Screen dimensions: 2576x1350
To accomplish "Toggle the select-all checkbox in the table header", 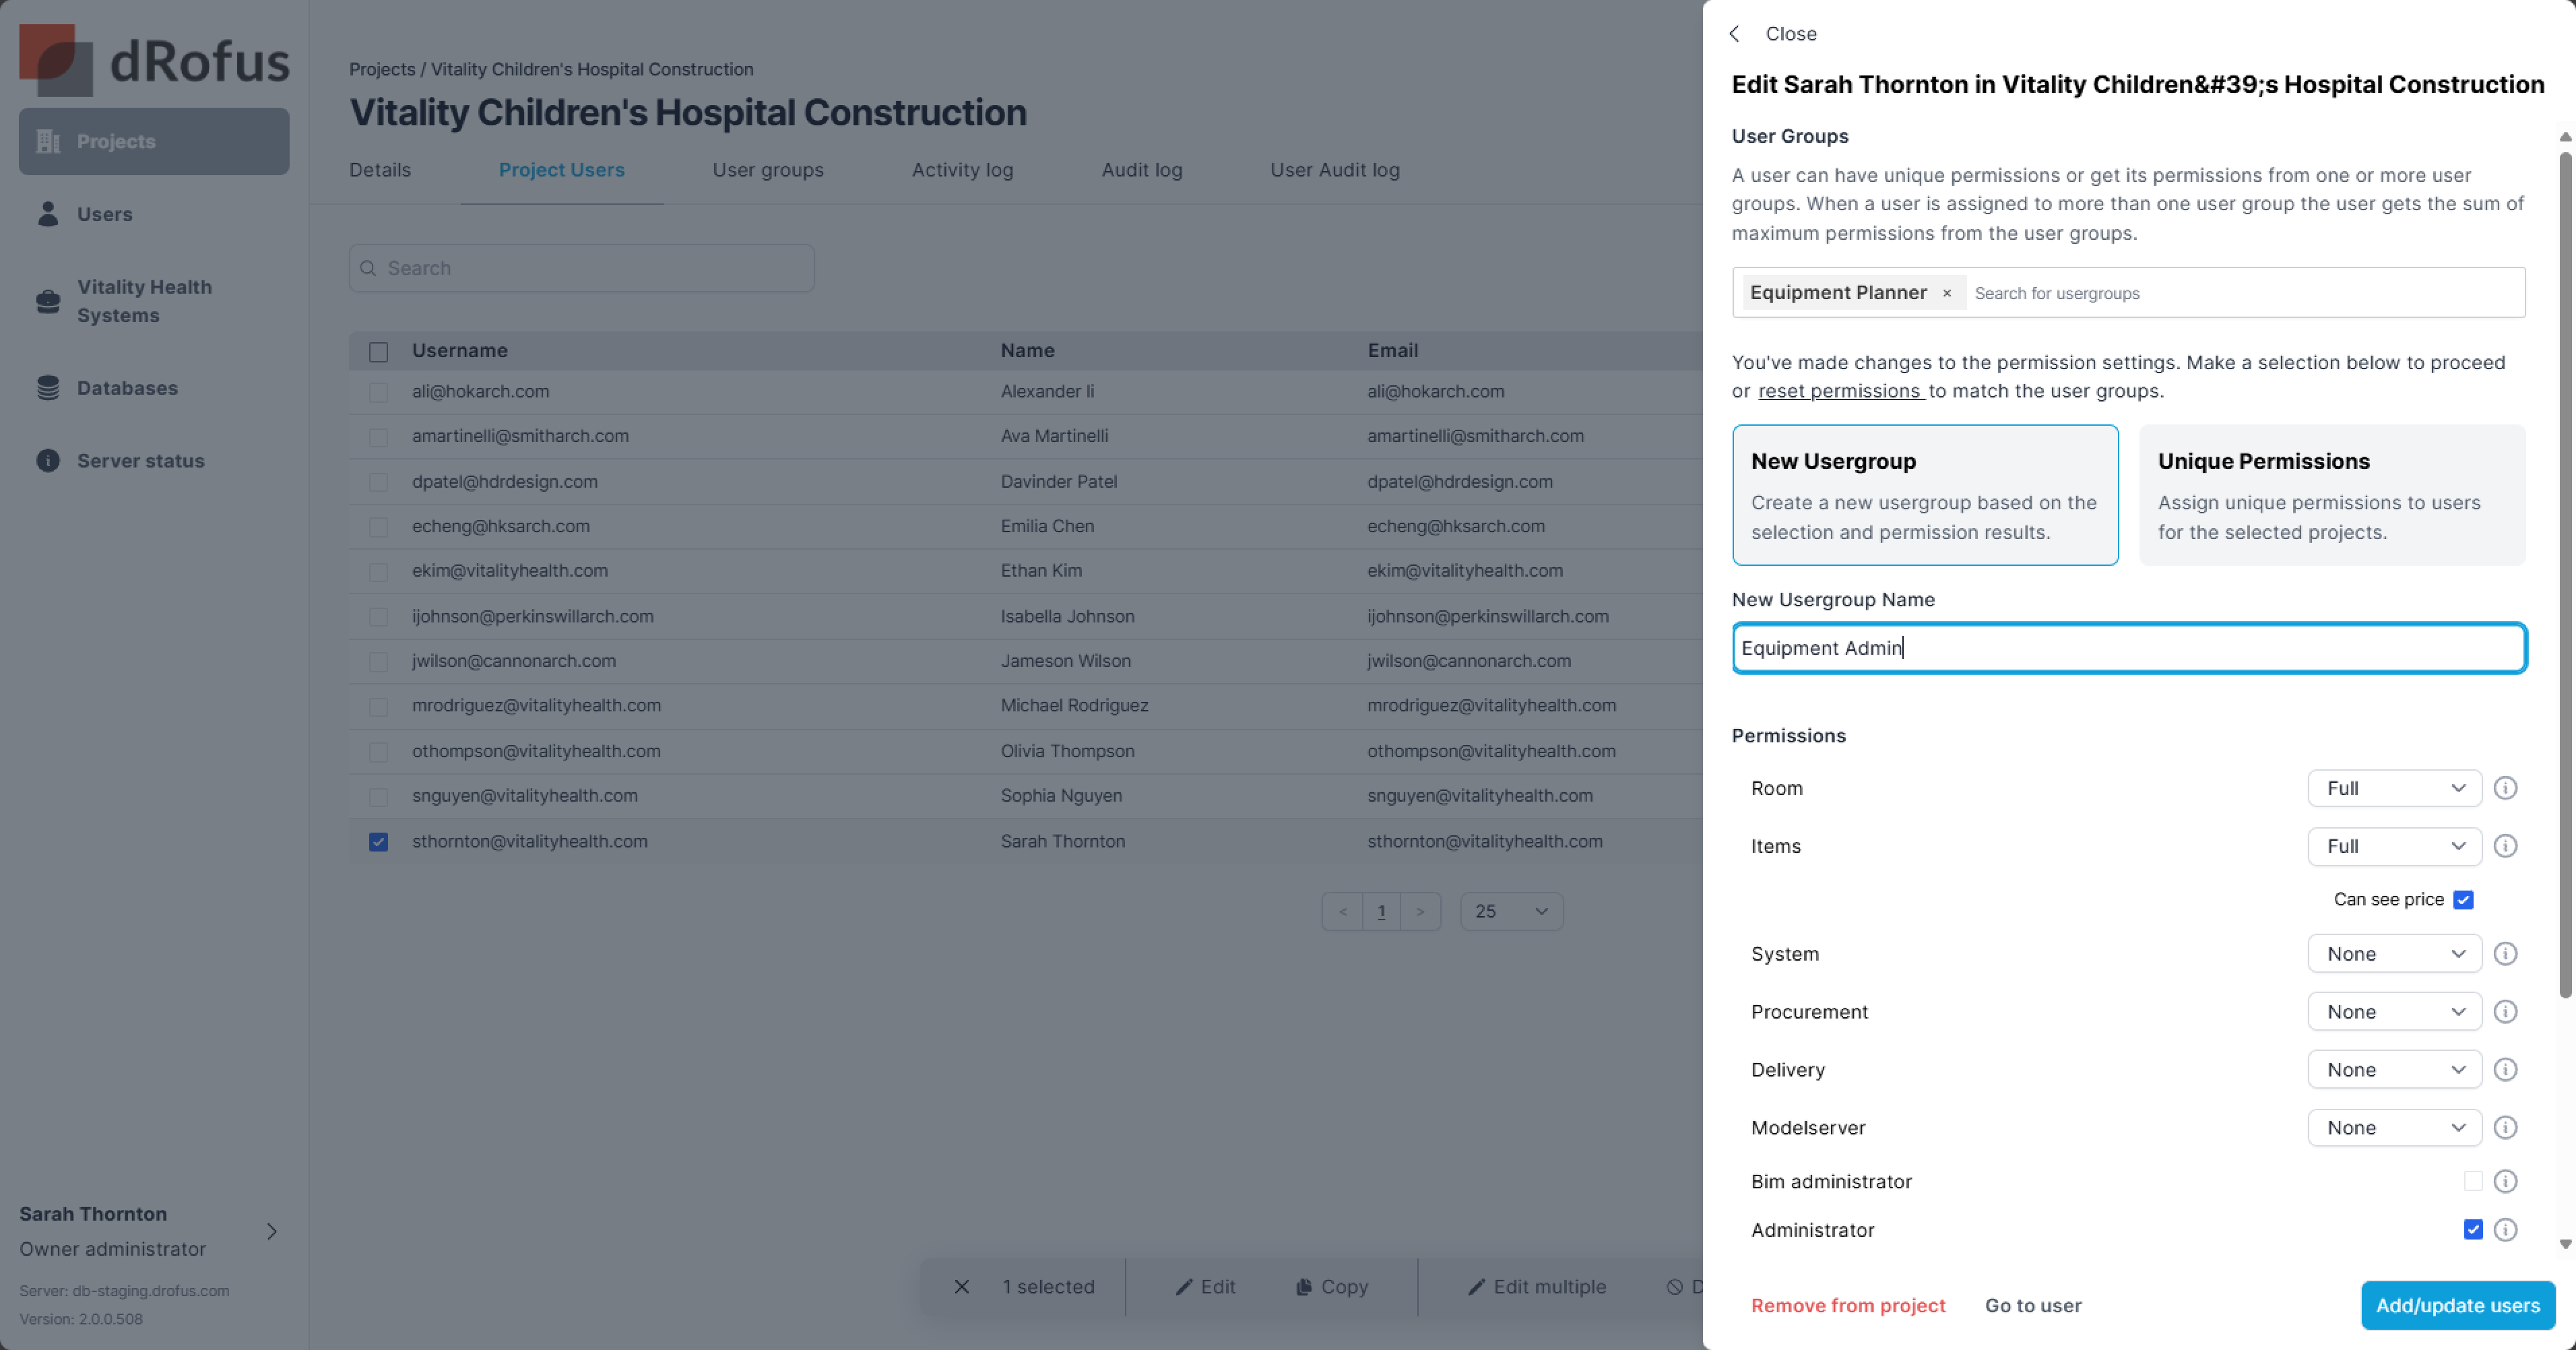I will pyautogui.click(x=378, y=352).
